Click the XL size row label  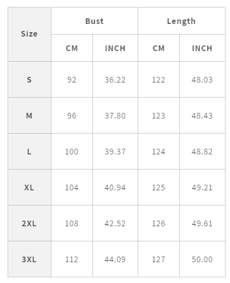(x=30, y=187)
